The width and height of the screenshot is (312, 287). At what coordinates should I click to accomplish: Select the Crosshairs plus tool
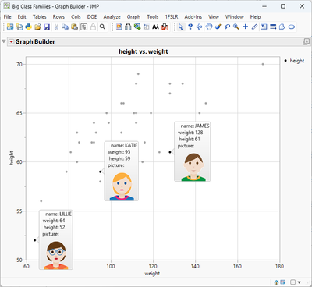246,27
